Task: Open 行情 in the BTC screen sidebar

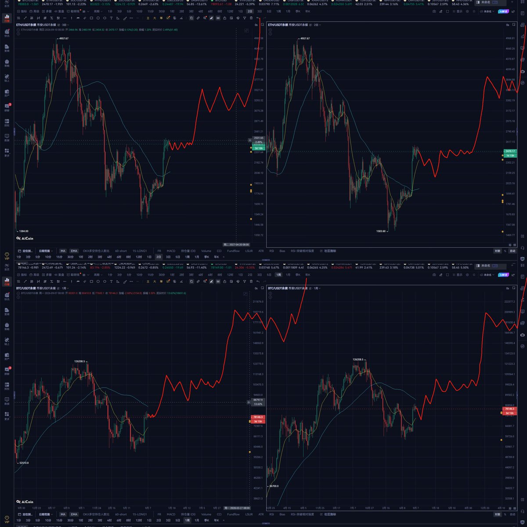Action: [7, 282]
